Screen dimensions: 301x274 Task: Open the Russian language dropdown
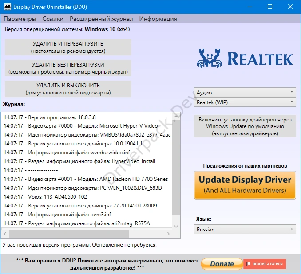245,229
